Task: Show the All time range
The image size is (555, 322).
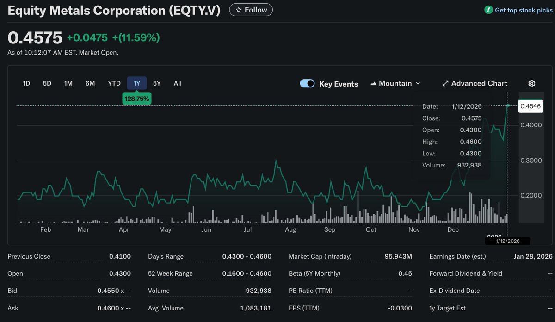Action: click(x=178, y=83)
